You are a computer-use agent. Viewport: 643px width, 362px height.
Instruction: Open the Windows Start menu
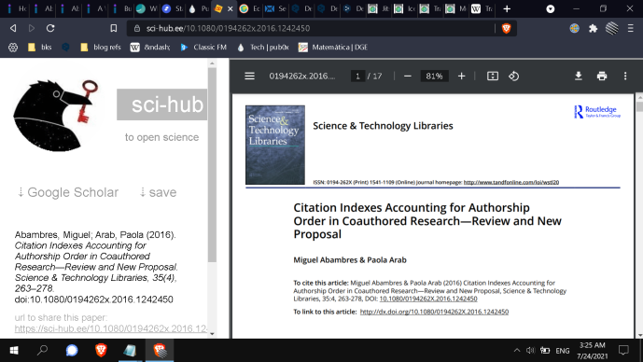pyautogui.click(x=14, y=350)
